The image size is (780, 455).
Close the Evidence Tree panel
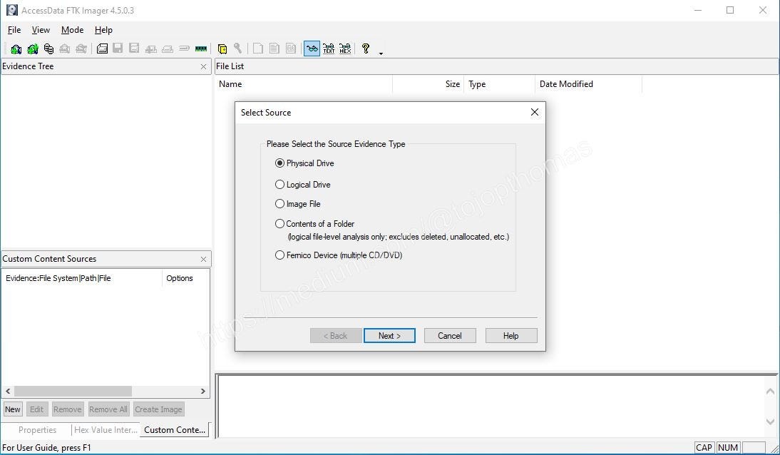pyautogui.click(x=203, y=67)
